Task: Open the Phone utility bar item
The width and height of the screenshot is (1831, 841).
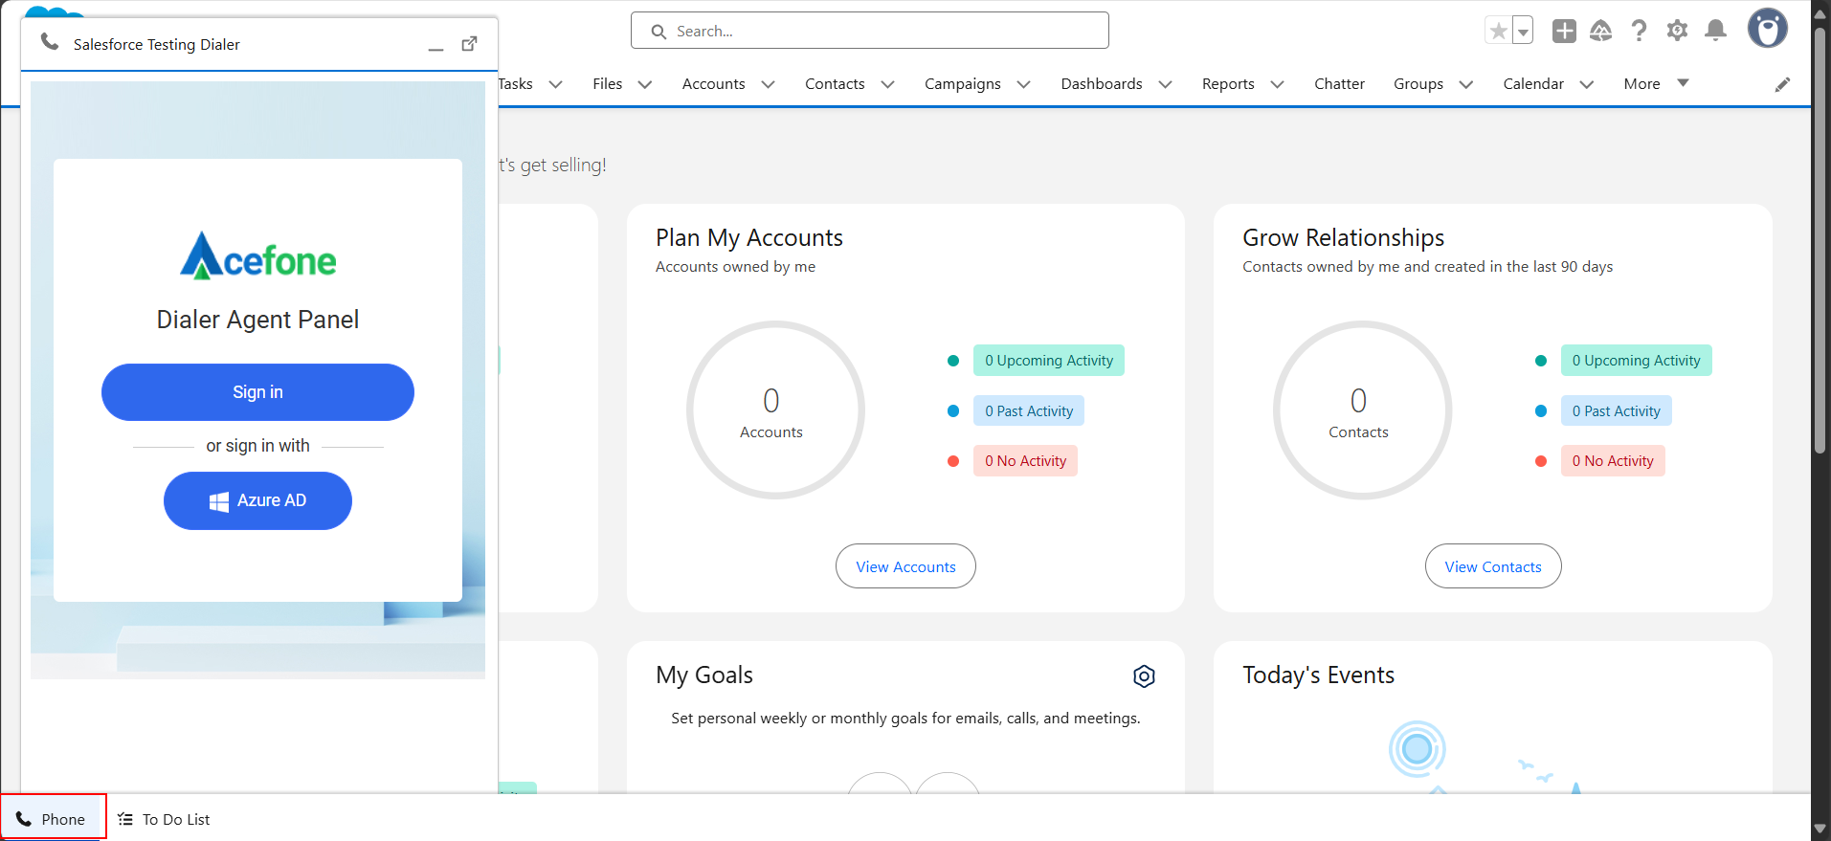Action: coord(52,819)
